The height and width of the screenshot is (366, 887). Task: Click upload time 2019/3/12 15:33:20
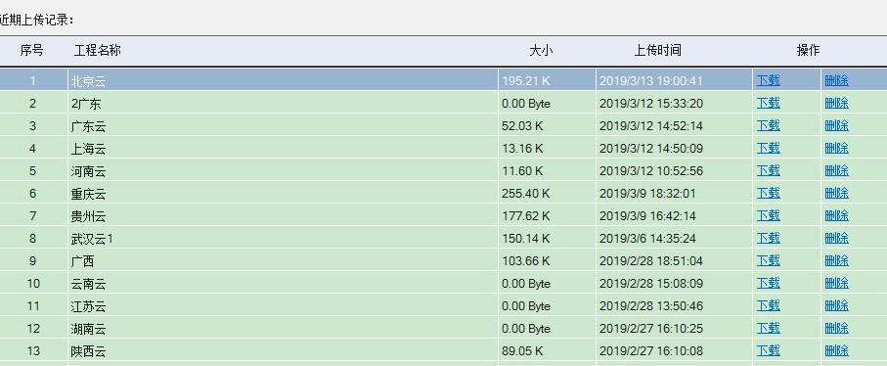point(651,104)
